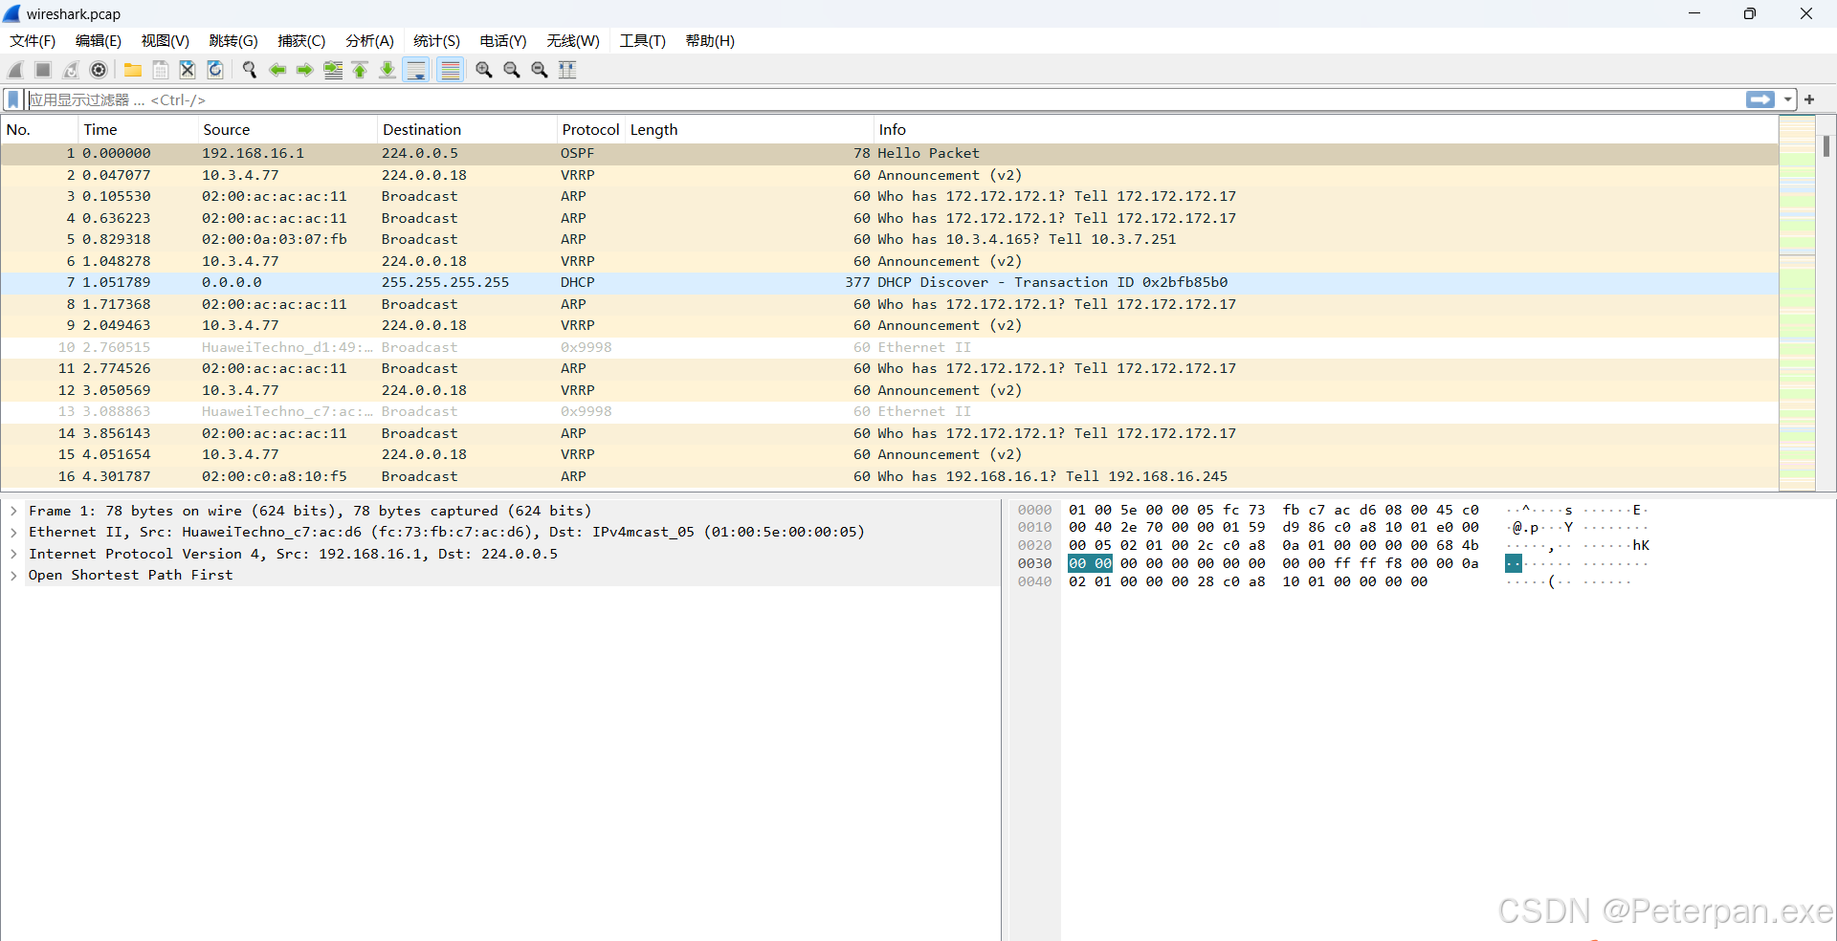Image resolution: width=1837 pixels, height=941 pixels.
Task: Open display filter bookmarks
Action: tap(13, 99)
